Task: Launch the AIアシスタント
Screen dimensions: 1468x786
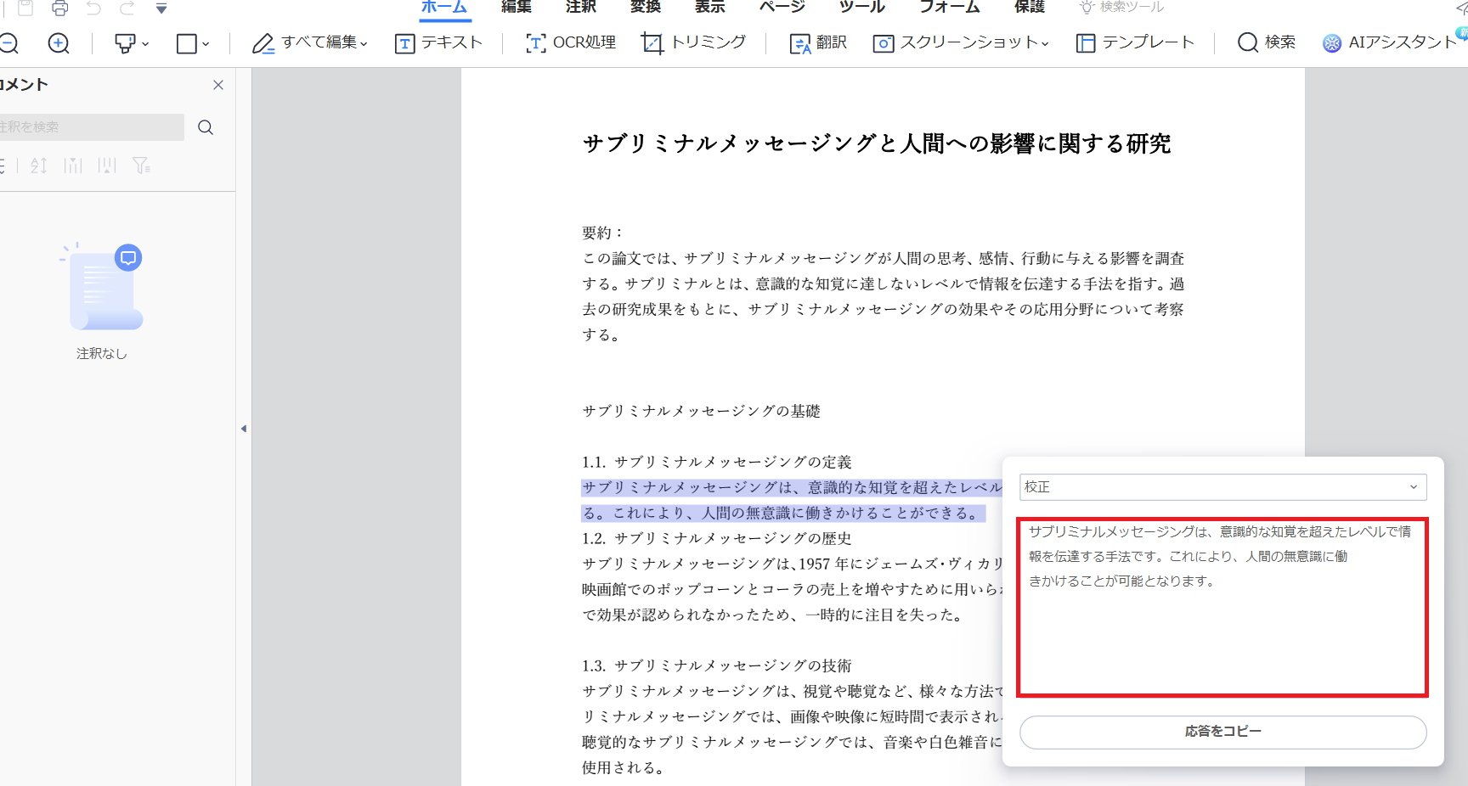Action: [1389, 42]
